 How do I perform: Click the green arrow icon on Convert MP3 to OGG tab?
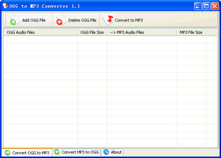tap(57, 152)
